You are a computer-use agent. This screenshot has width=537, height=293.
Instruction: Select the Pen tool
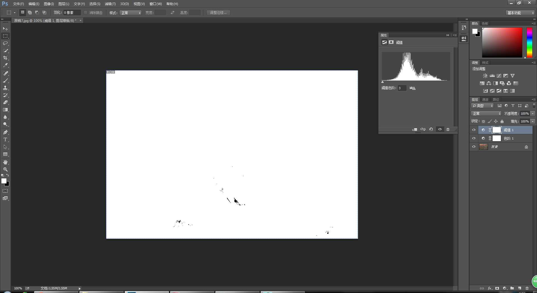[x=5, y=132]
